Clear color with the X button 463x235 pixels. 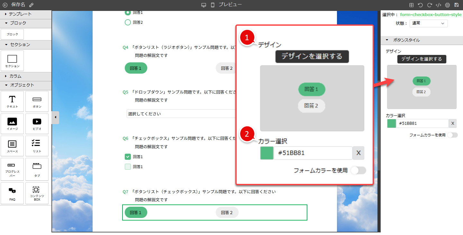452,123
